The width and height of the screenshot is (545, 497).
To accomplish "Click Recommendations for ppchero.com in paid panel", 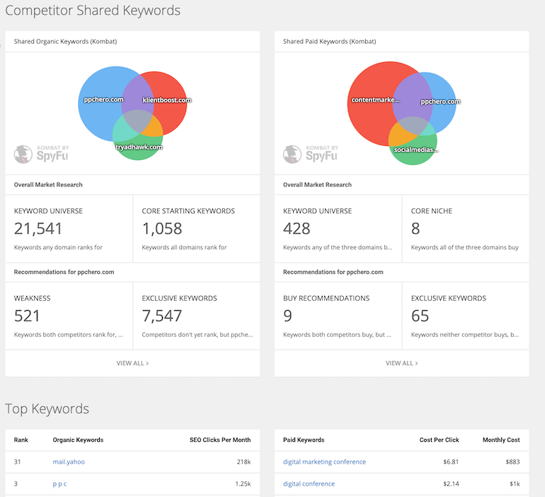I will click(333, 272).
